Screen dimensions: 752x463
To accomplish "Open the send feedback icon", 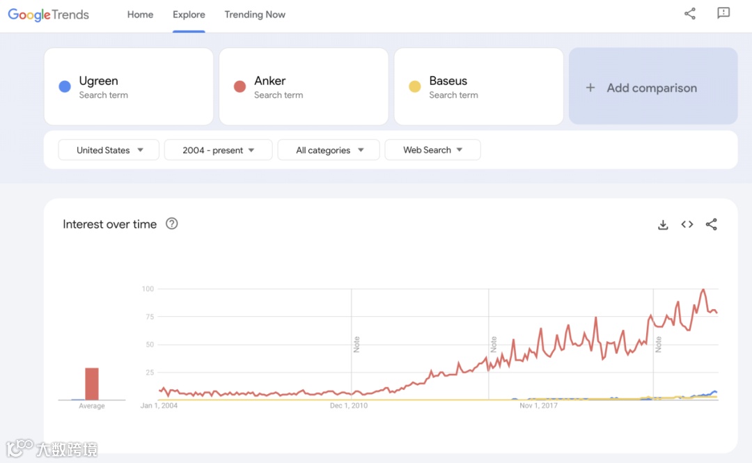I will (x=723, y=14).
